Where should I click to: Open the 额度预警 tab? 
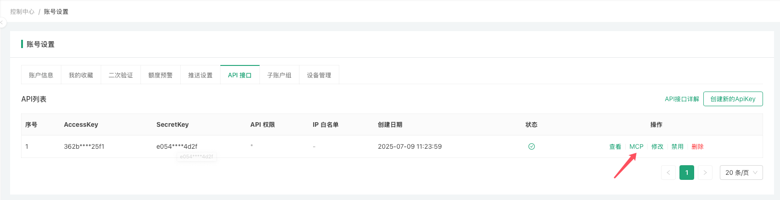[161, 75]
